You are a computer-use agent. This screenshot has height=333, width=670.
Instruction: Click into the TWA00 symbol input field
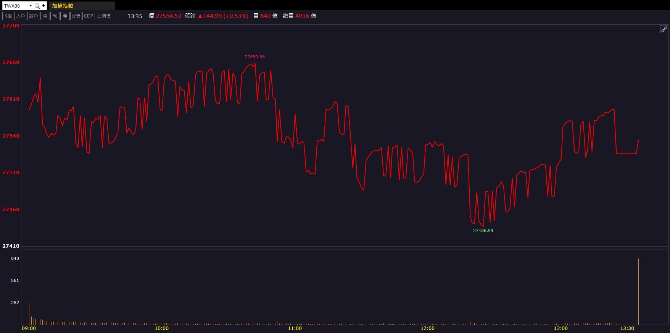15,6
